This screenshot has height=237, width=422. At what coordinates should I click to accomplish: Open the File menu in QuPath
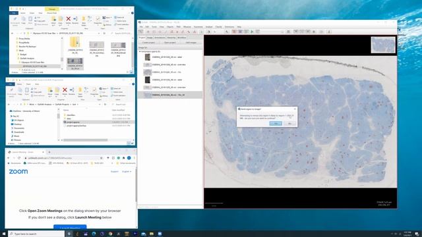[141, 27]
